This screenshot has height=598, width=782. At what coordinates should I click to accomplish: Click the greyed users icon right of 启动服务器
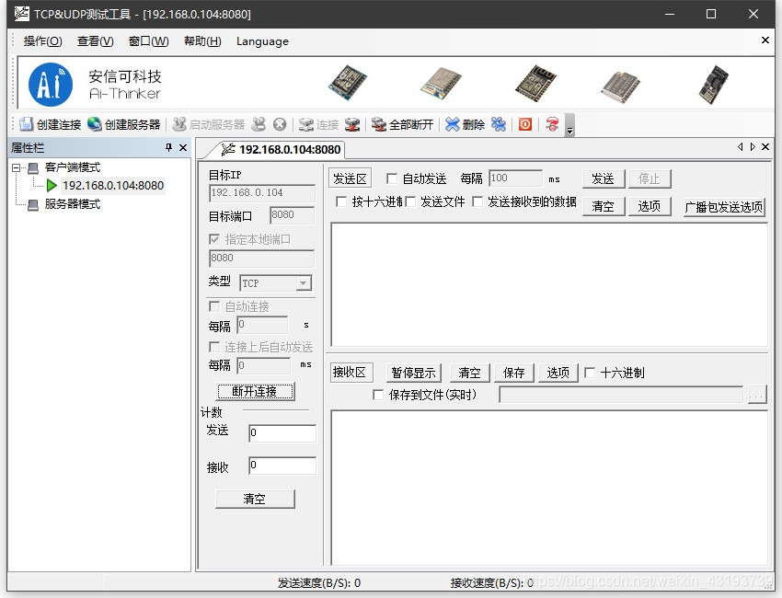259,124
